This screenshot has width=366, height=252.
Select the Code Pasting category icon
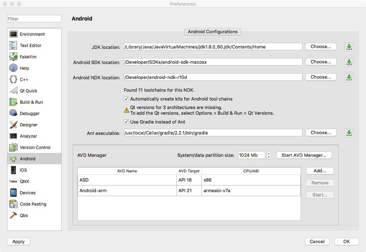[x=13, y=204]
